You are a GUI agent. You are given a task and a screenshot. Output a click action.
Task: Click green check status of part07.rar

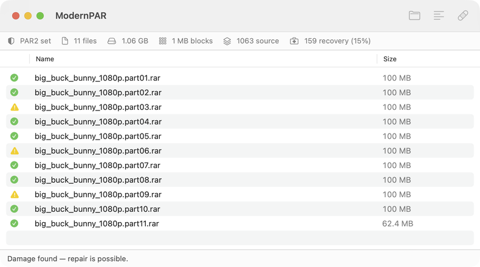pyautogui.click(x=14, y=165)
